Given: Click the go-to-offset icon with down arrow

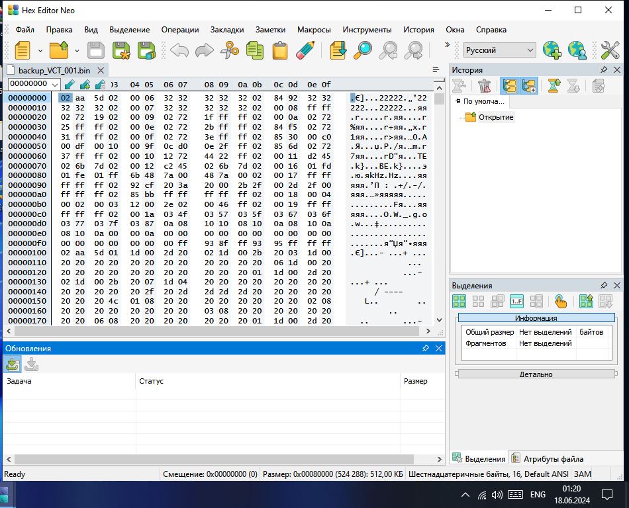Looking at the screenshot, I should [x=338, y=50].
